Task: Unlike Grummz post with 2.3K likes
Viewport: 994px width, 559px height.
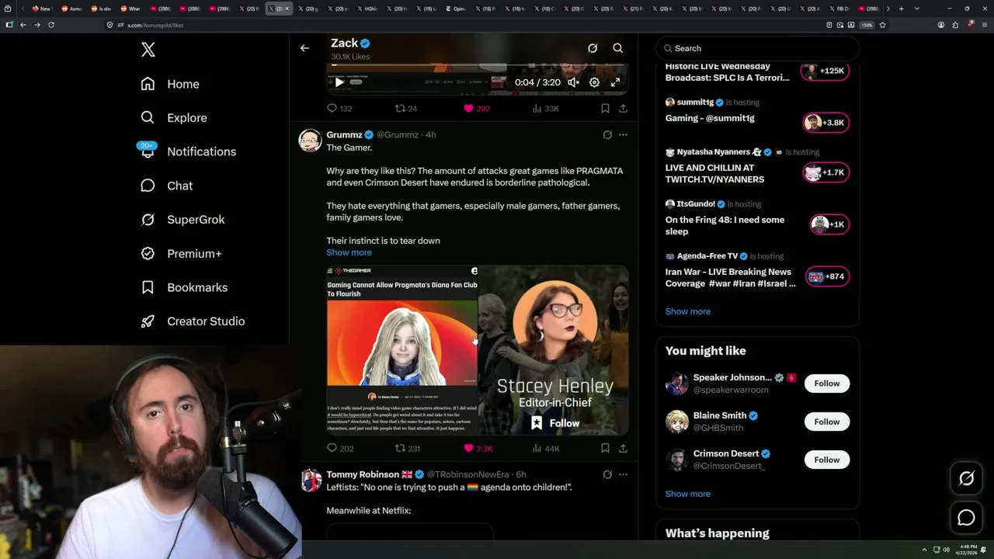Action: (478, 448)
